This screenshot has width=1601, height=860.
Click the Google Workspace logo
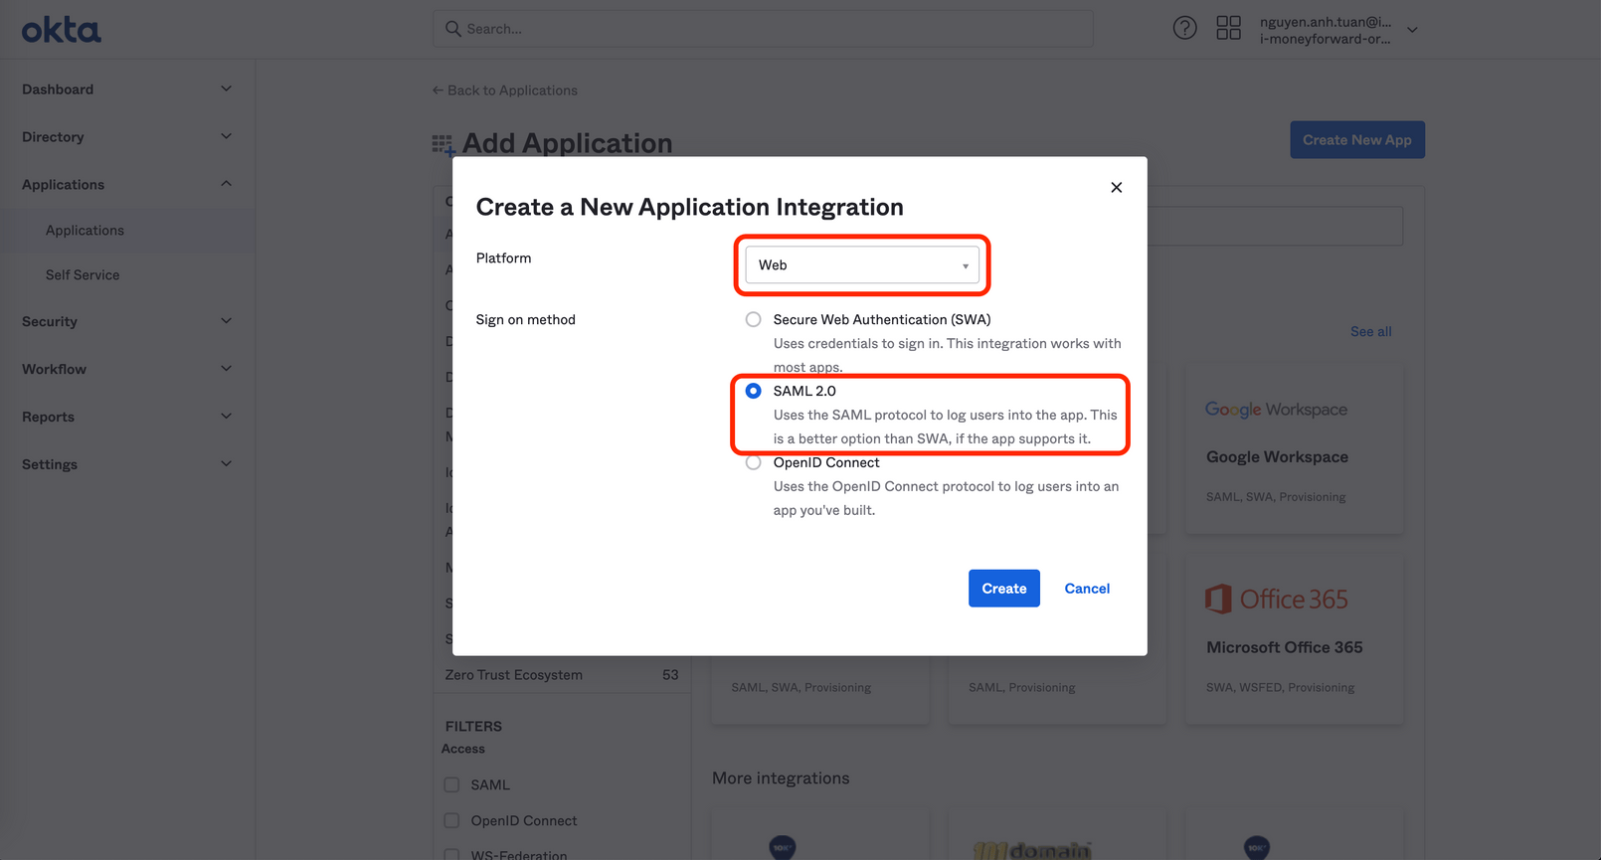click(1276, 410)
